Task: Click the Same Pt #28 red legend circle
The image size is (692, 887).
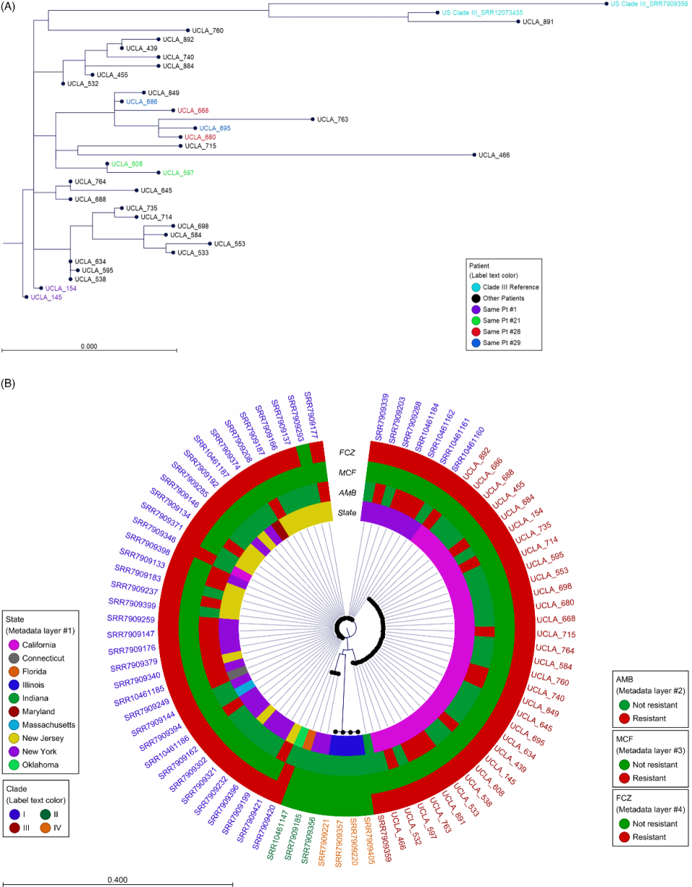Action: [475, 331]
